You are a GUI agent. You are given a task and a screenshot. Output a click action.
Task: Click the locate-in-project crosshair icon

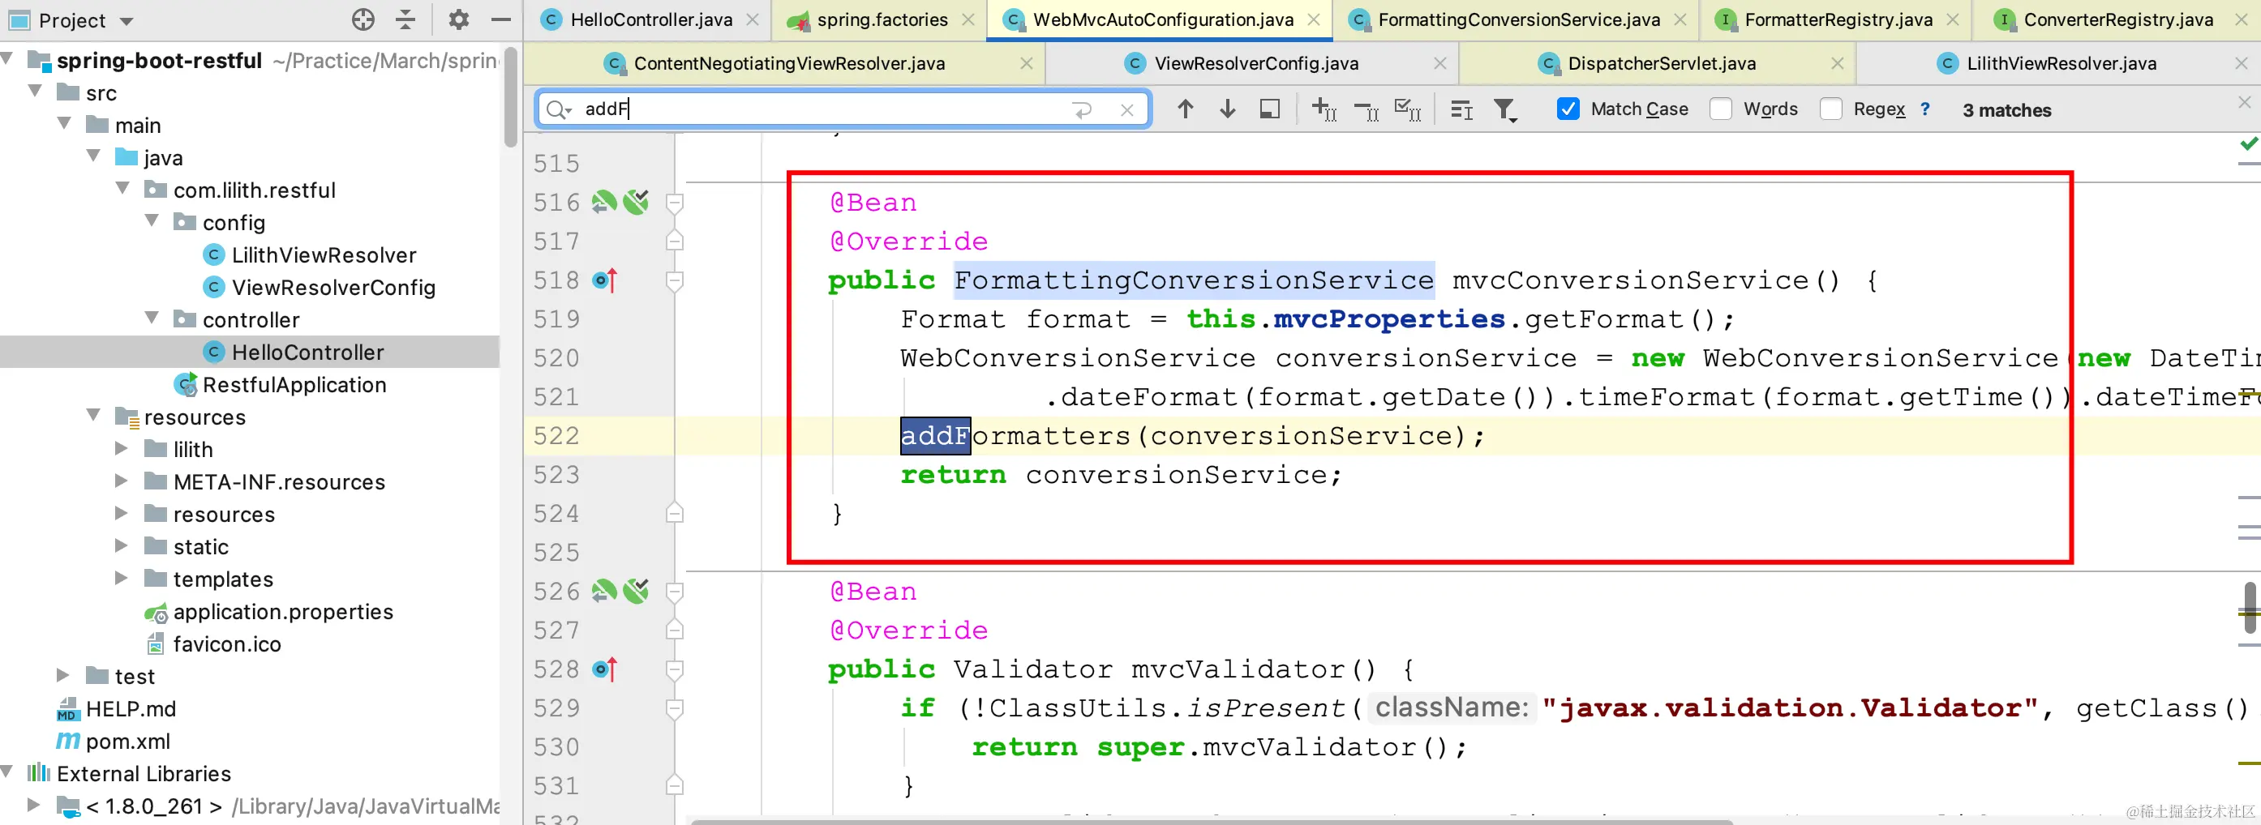(363, 19)
